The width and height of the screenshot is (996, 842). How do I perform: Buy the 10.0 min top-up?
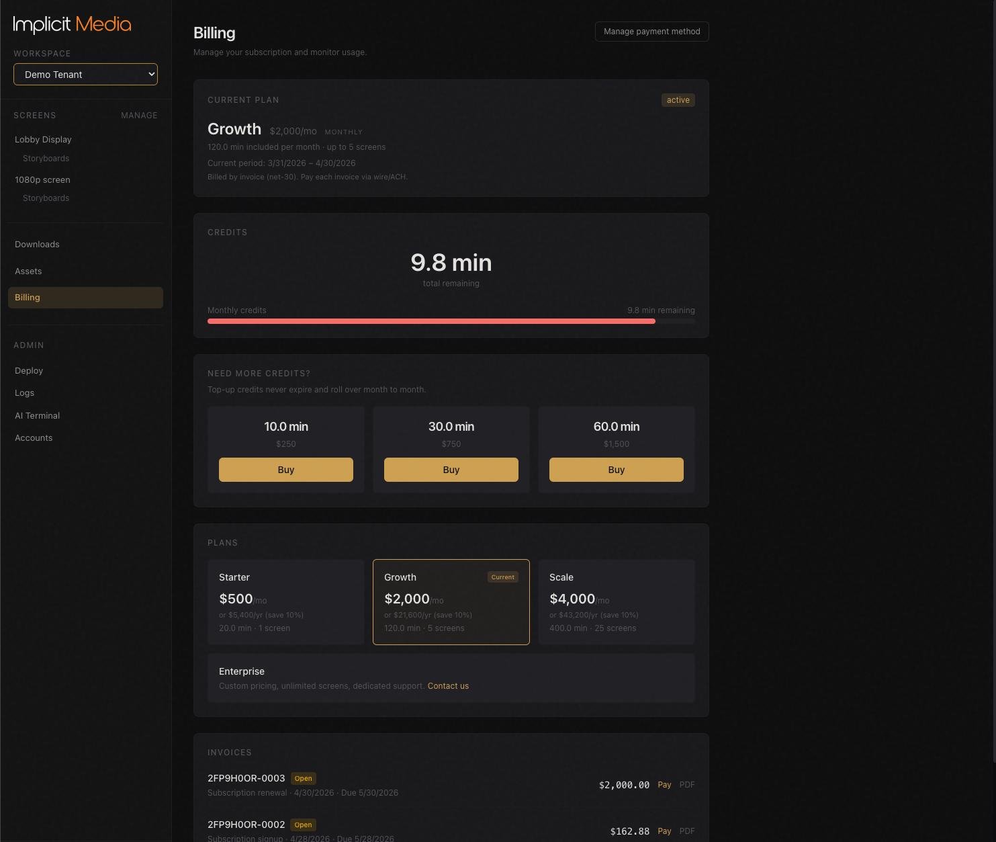(x=286, y=470)
